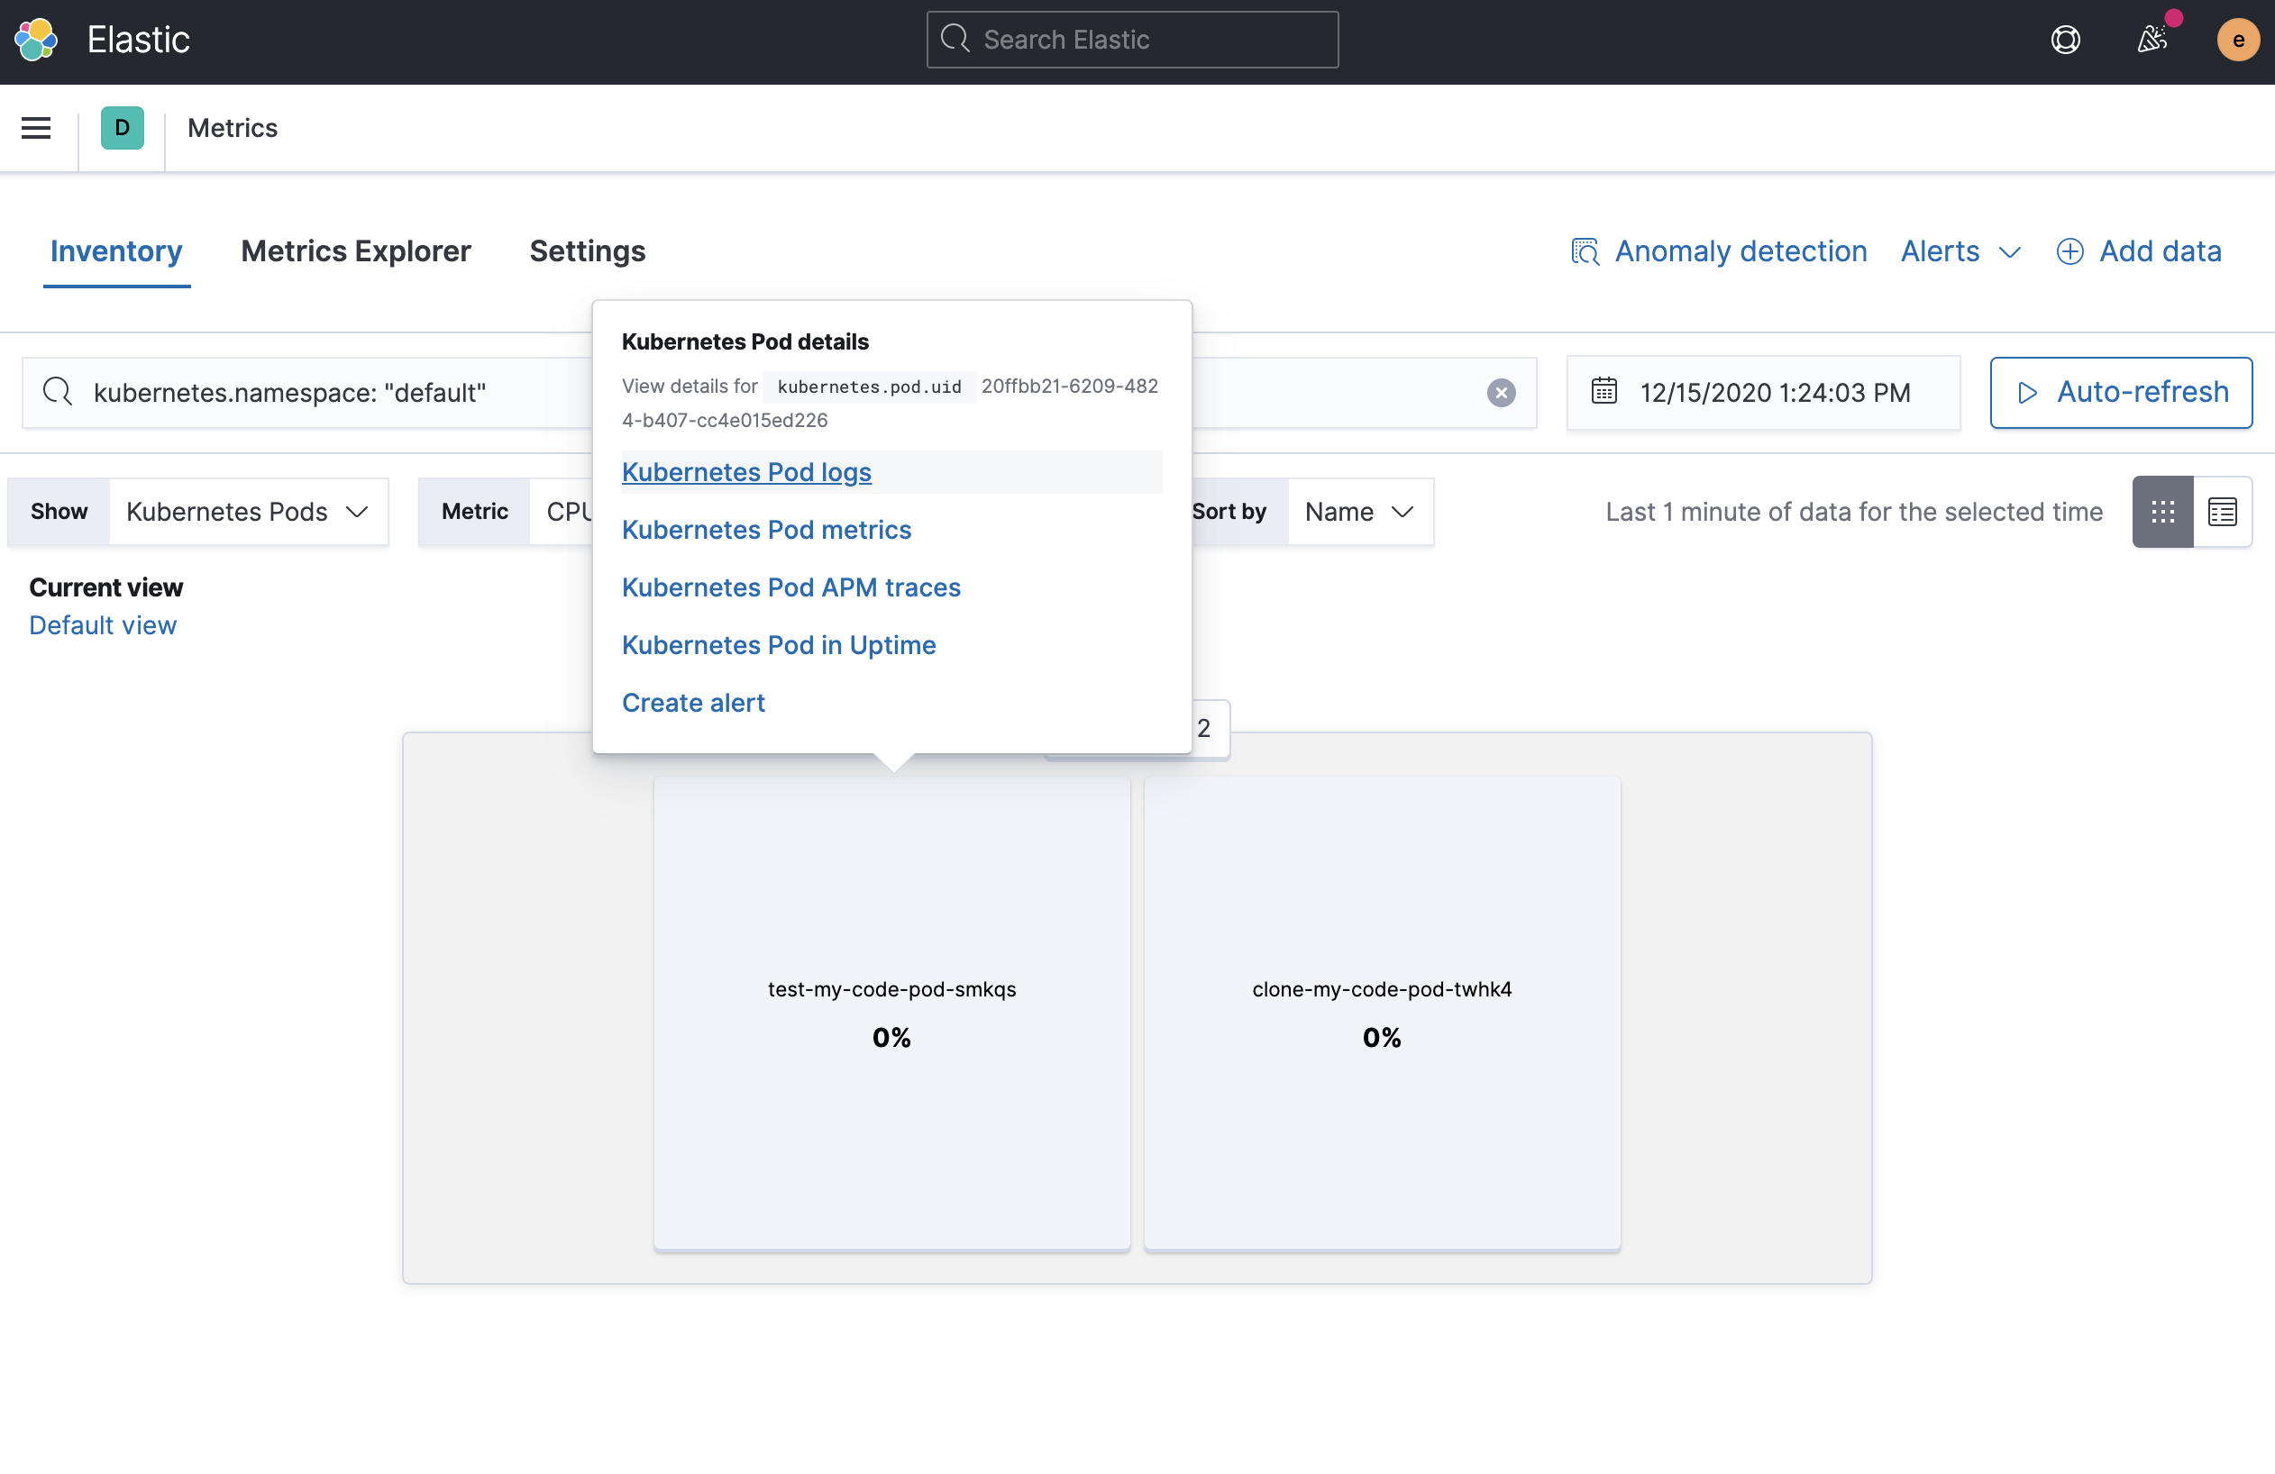Switch to table view
The height and width of the screenshot is (1474, 2275).
tap(2223, 512)
